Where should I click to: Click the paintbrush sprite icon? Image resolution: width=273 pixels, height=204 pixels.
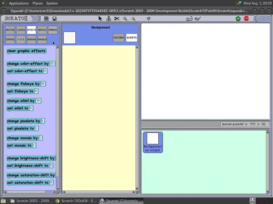[198, 19]
